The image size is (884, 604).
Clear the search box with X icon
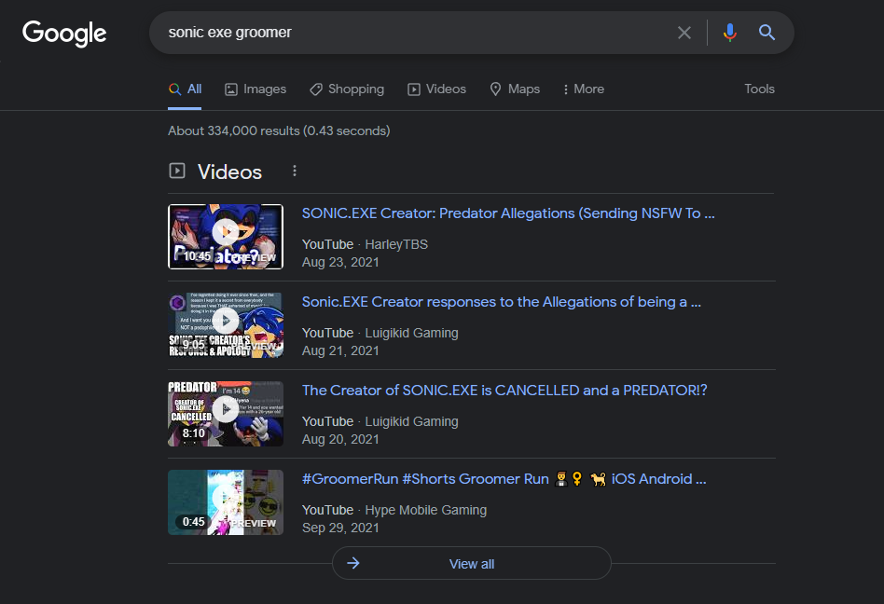[x=684, y=33]
